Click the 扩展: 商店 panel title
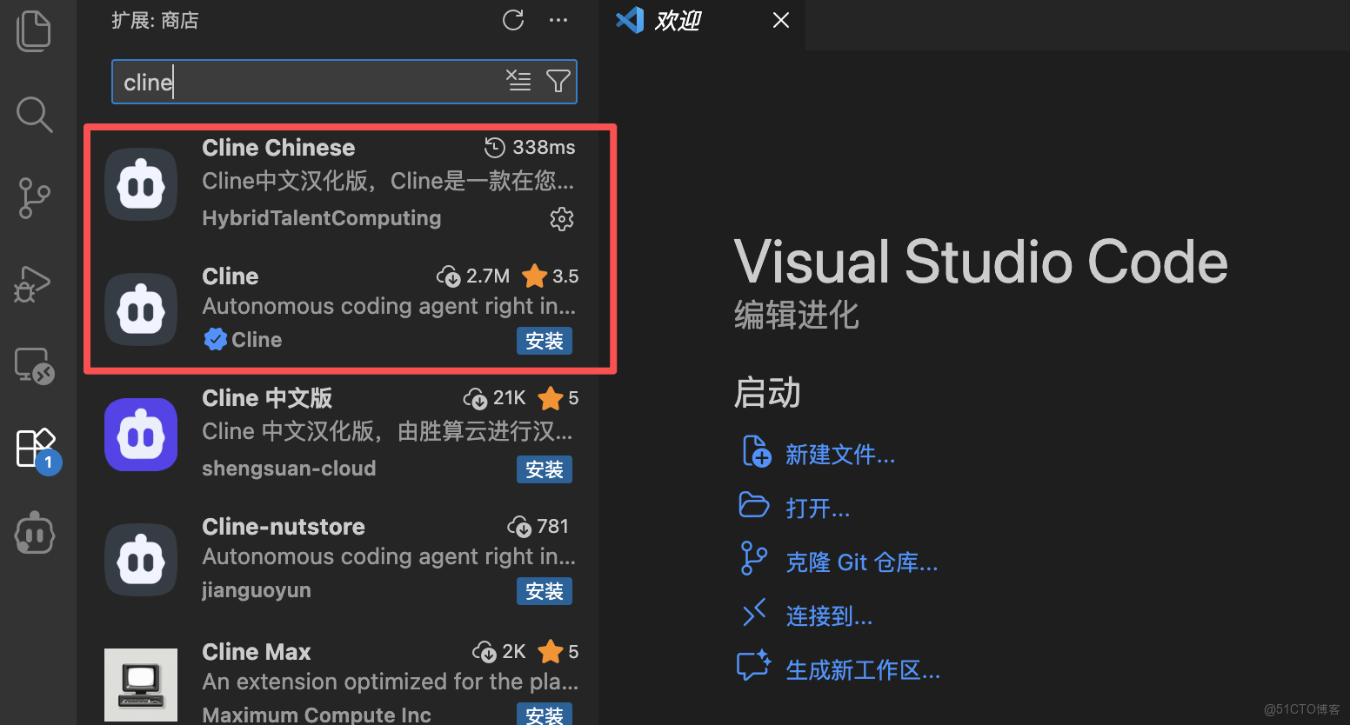 click(x=155, y=20)
